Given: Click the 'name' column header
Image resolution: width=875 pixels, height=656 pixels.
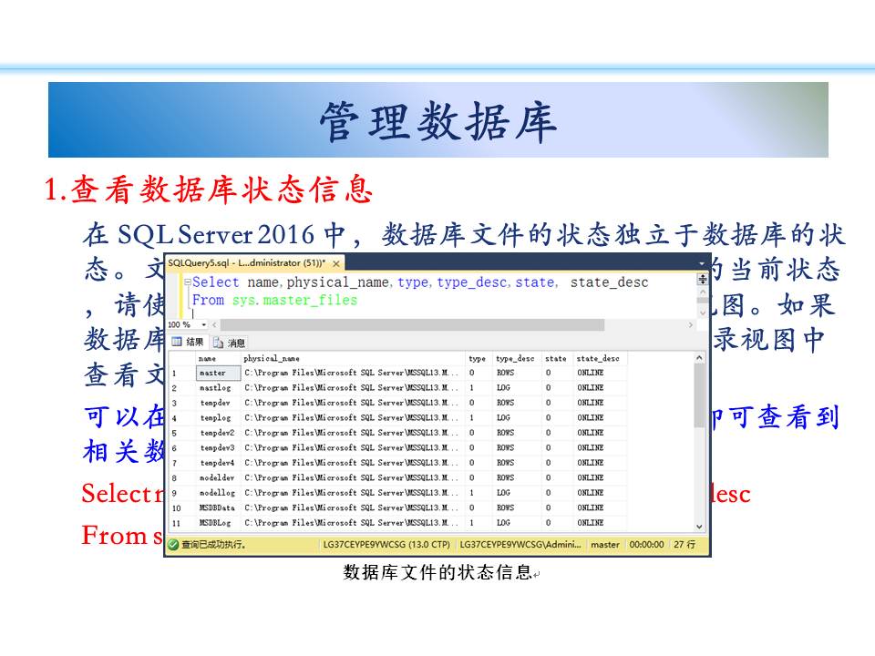Looking at the screenshot, I should (218, 358).
